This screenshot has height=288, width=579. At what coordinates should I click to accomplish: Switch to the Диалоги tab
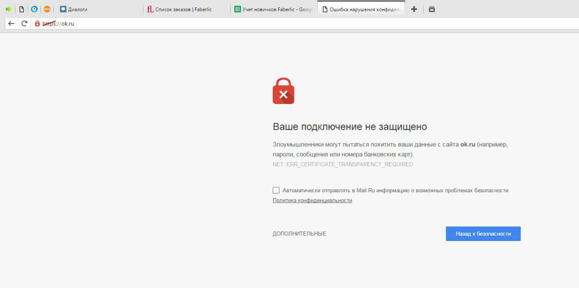coord(99,9)
